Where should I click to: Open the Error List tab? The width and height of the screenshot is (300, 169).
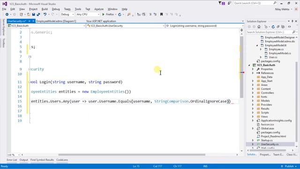(12, 160)
